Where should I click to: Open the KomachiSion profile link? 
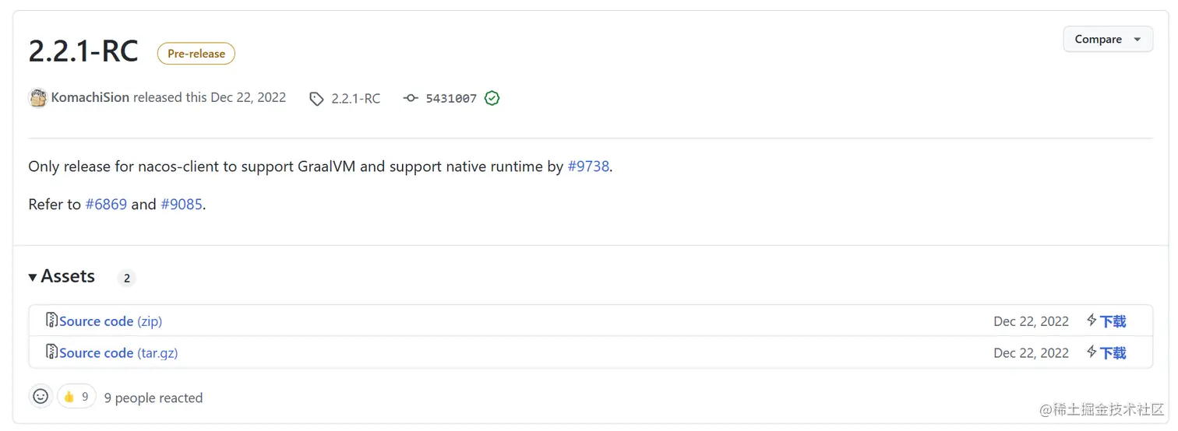point(90,98)
